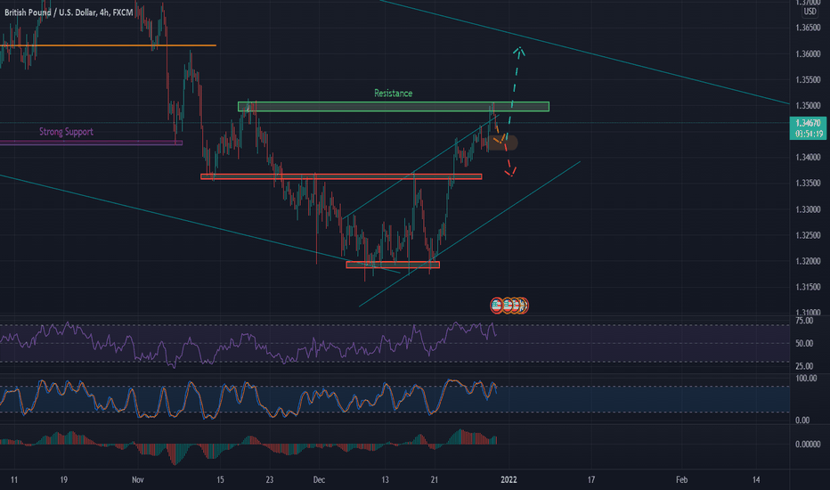Viewport: 830px width, 490px height.
Task: Click the 1.32000 price axis label
Action: (x=808, y=261)
